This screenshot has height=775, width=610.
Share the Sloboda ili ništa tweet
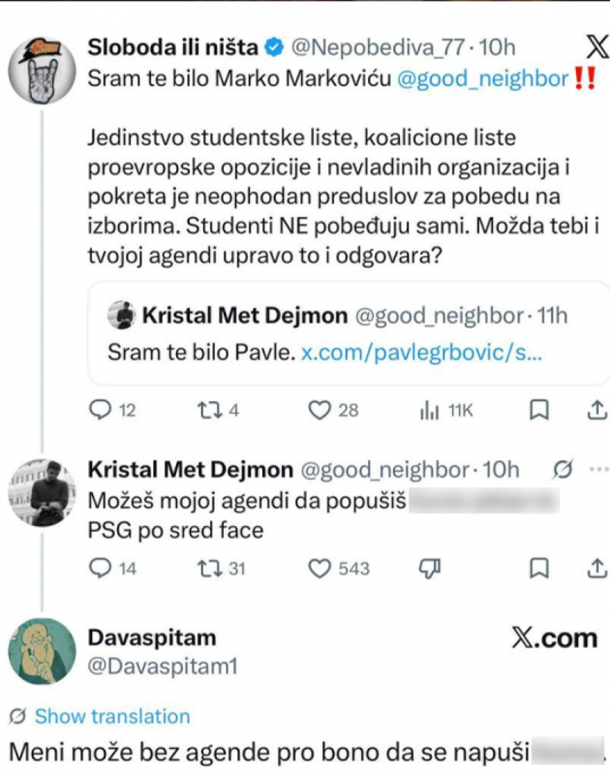click(x=596, y=410)
